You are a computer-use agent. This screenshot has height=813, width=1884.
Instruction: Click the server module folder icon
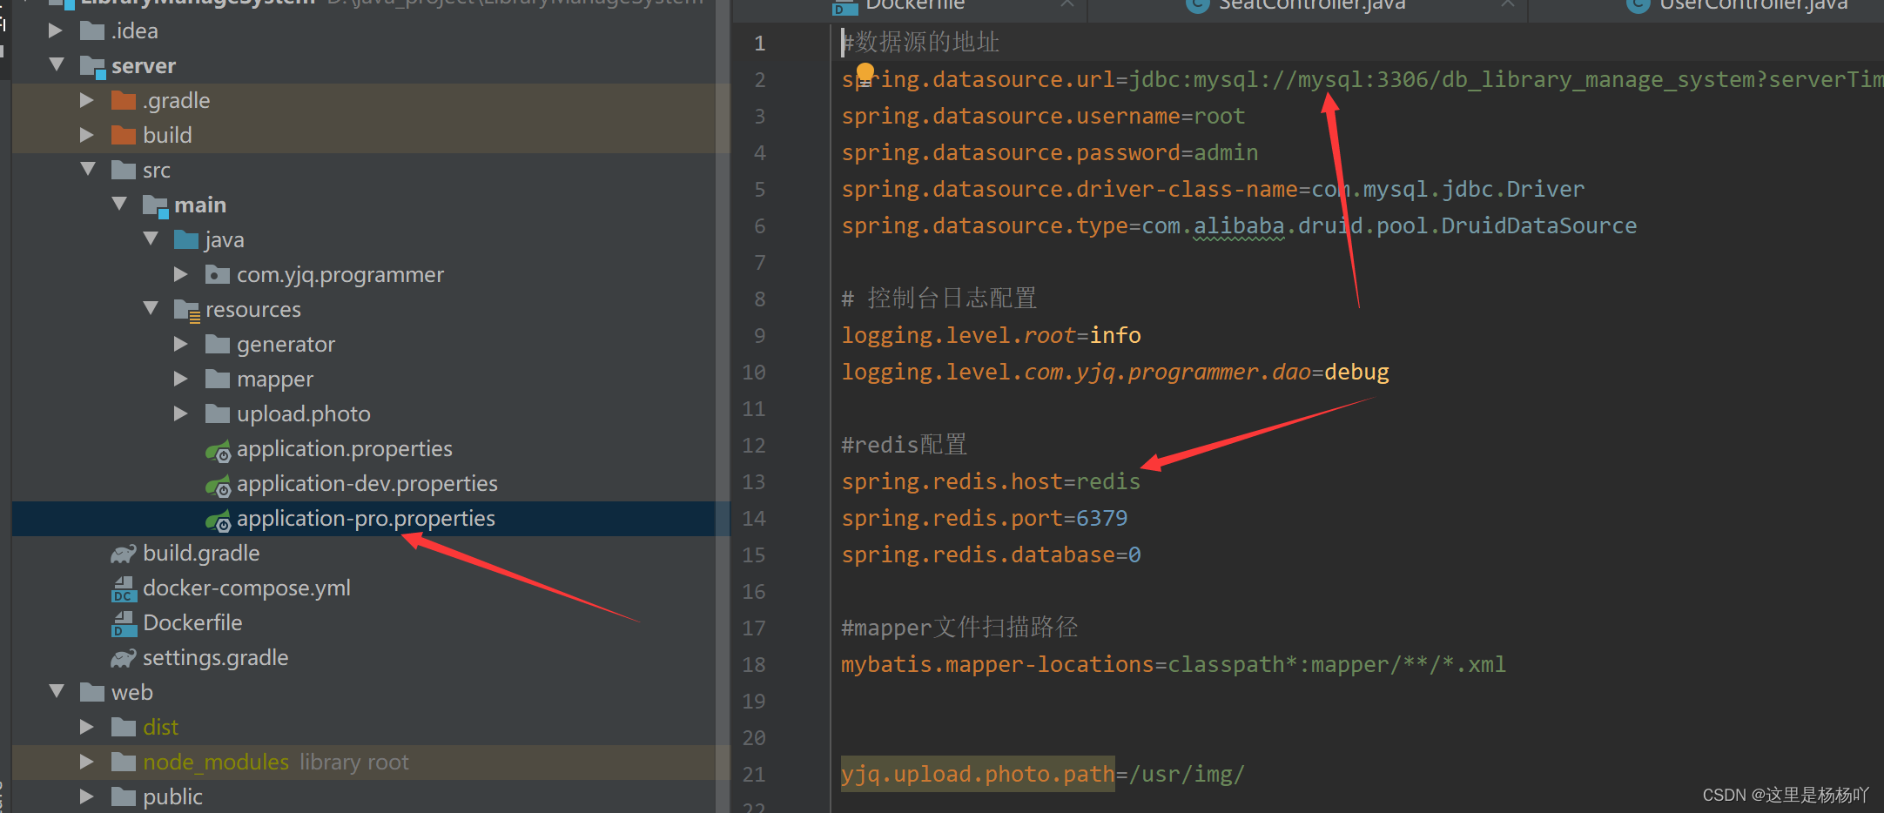[x=92, y=66]
